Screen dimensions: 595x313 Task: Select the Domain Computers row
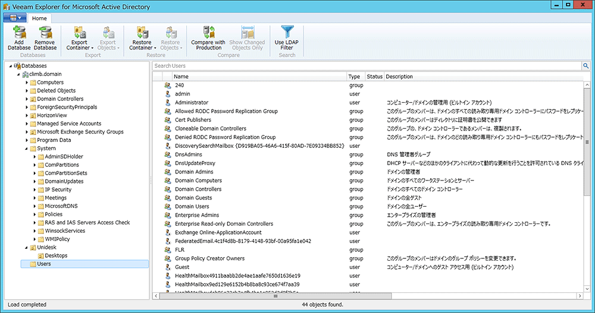click(368, 181)
